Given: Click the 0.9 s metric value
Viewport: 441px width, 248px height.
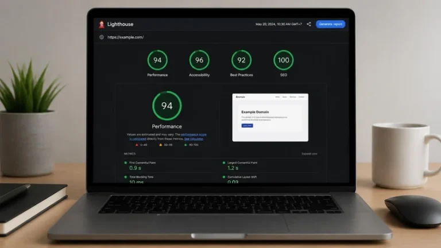Looking at the screenshot, I should (x=135, y=168).
